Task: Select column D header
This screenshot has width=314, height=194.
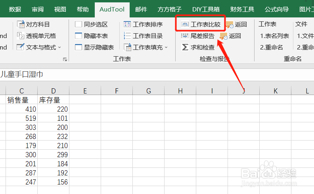Action: pyautogui.click(x=53, y=91)
